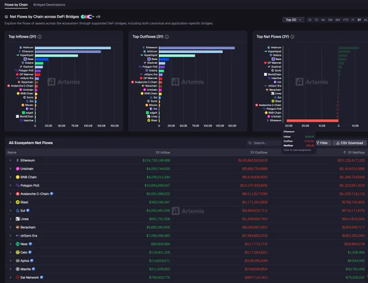Expand the Unichain row

pos(10,169)
